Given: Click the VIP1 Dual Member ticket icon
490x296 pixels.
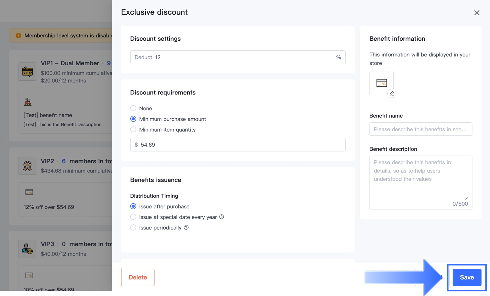Looking at the screenshot, I should pos(27,72).
